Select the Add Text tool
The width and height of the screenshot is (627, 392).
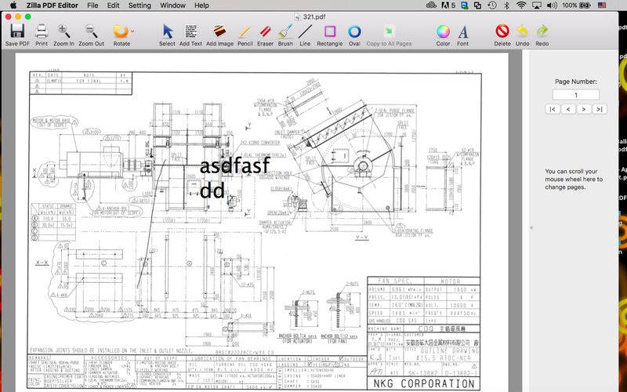pos(190,31)
